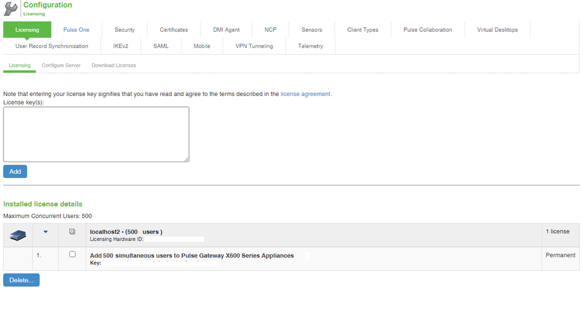Click the Delete... button
Viewport: 583px width, 314px height.
[x=21, y=280]
